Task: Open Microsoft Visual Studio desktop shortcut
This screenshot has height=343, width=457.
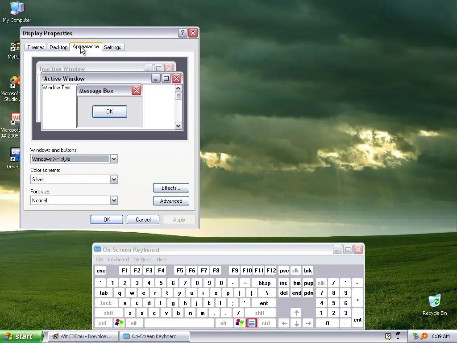Action: tap(11, 89)
